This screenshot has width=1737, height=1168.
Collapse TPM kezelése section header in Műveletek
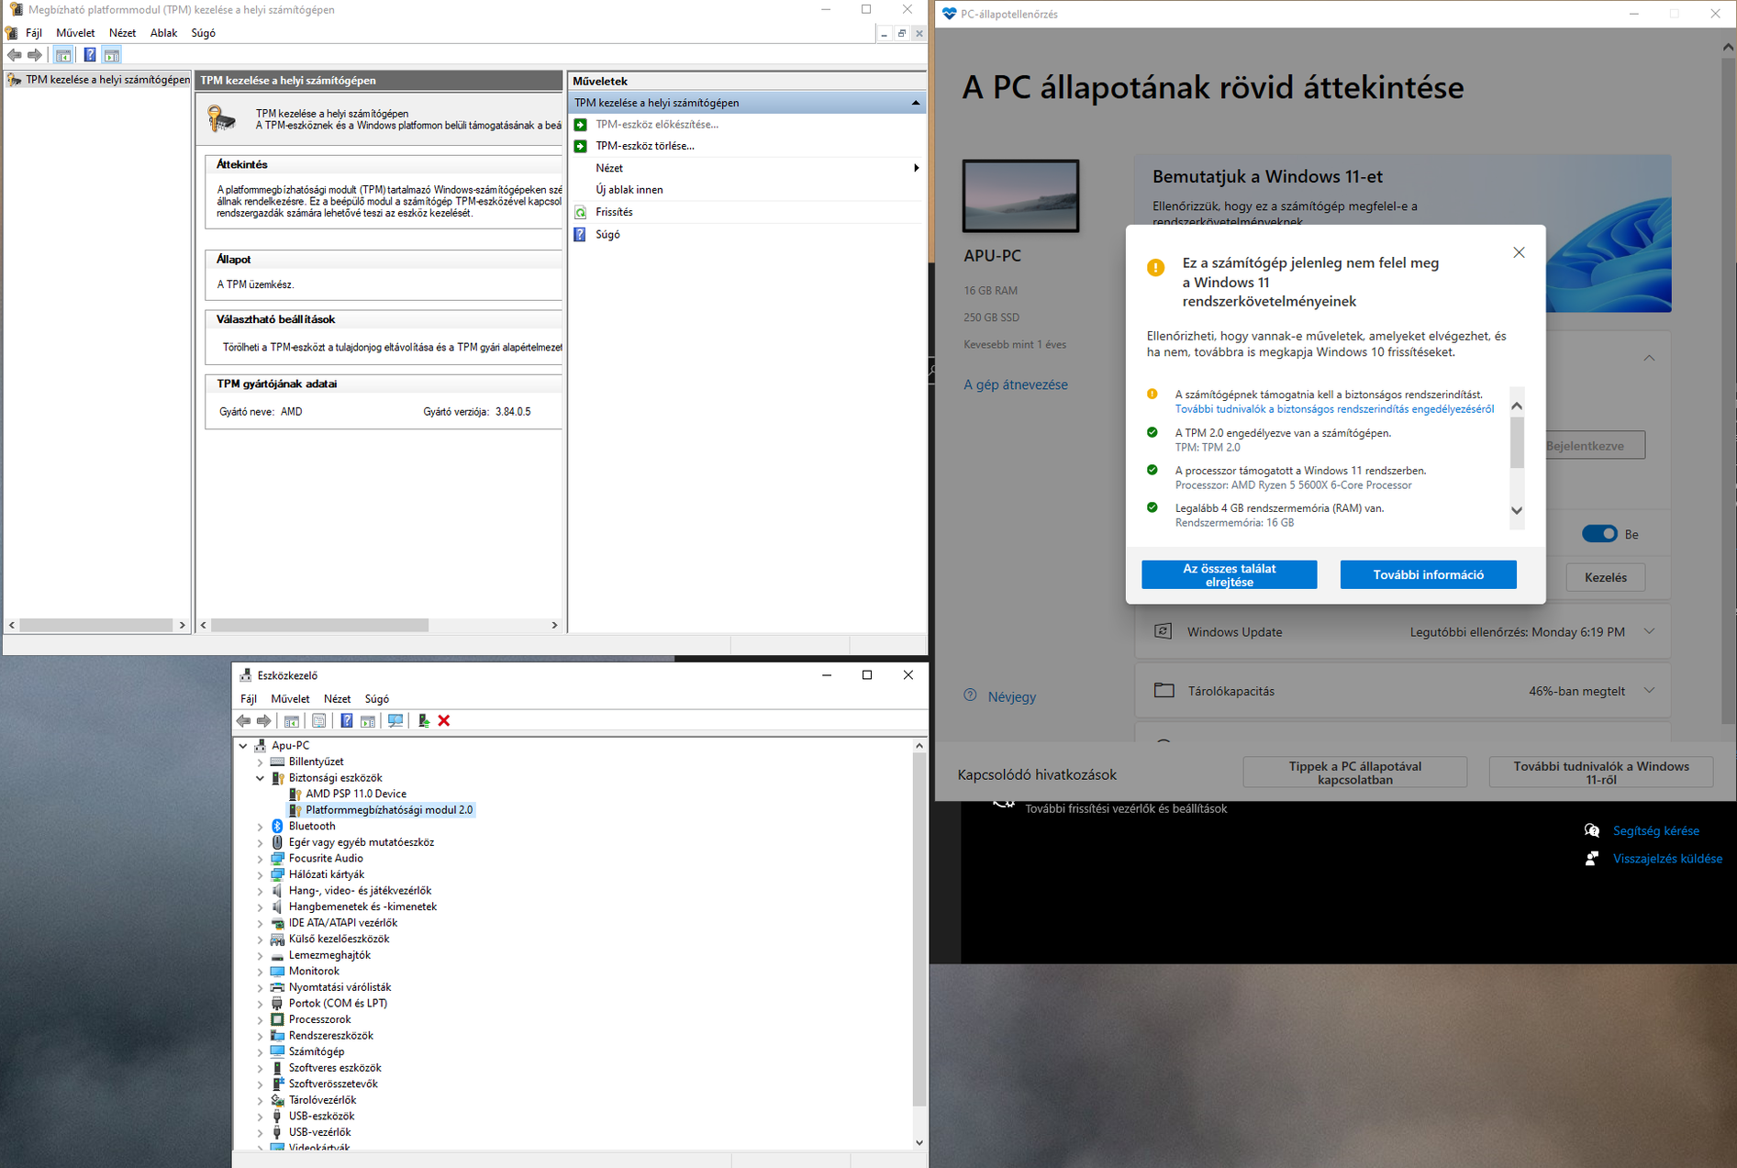pos(915,103)
